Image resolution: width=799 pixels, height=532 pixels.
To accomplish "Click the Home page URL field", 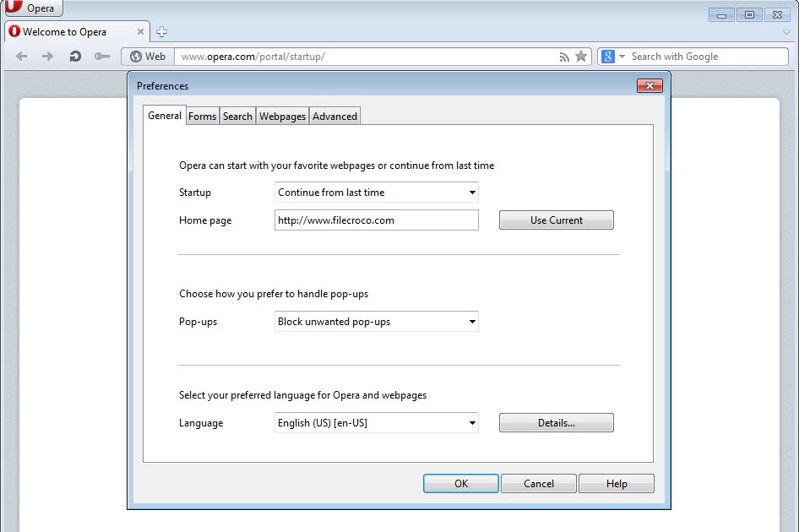I will (377, 220).
